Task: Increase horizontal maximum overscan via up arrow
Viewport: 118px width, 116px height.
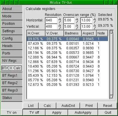Action: coord(94,19)
